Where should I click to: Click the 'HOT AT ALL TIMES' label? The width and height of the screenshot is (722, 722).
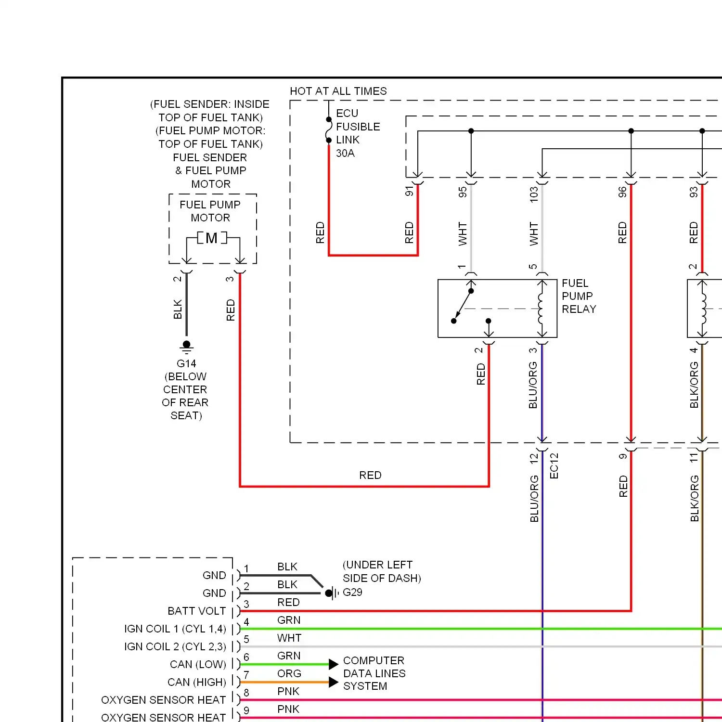click(338, 91)
